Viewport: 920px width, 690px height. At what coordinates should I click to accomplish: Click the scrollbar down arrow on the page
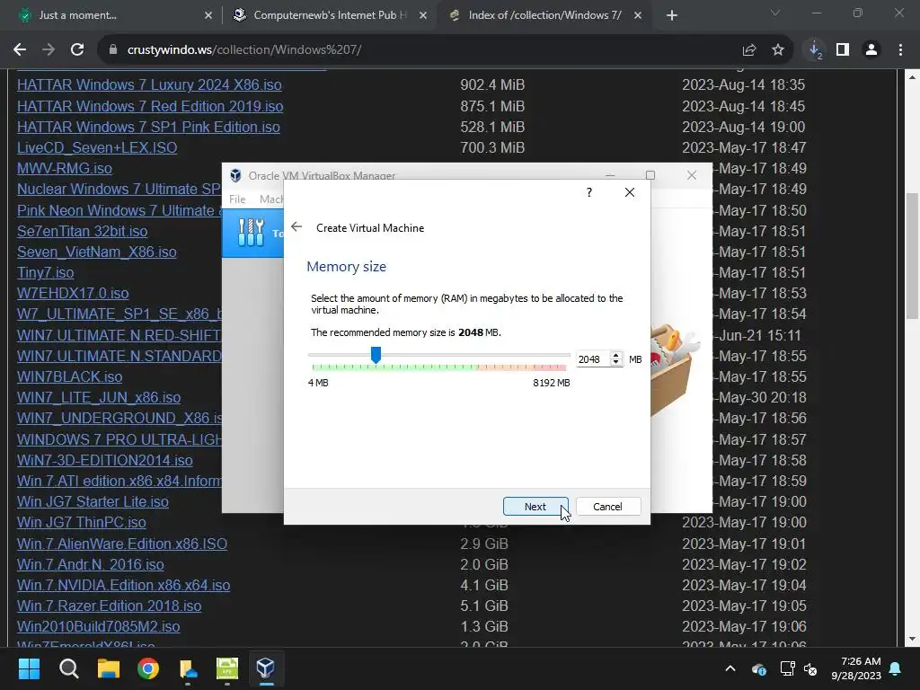[913, 639]
